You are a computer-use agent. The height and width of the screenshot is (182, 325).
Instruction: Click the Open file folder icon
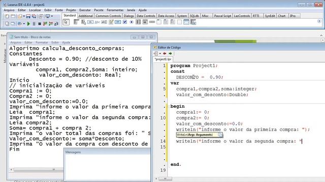20,16
